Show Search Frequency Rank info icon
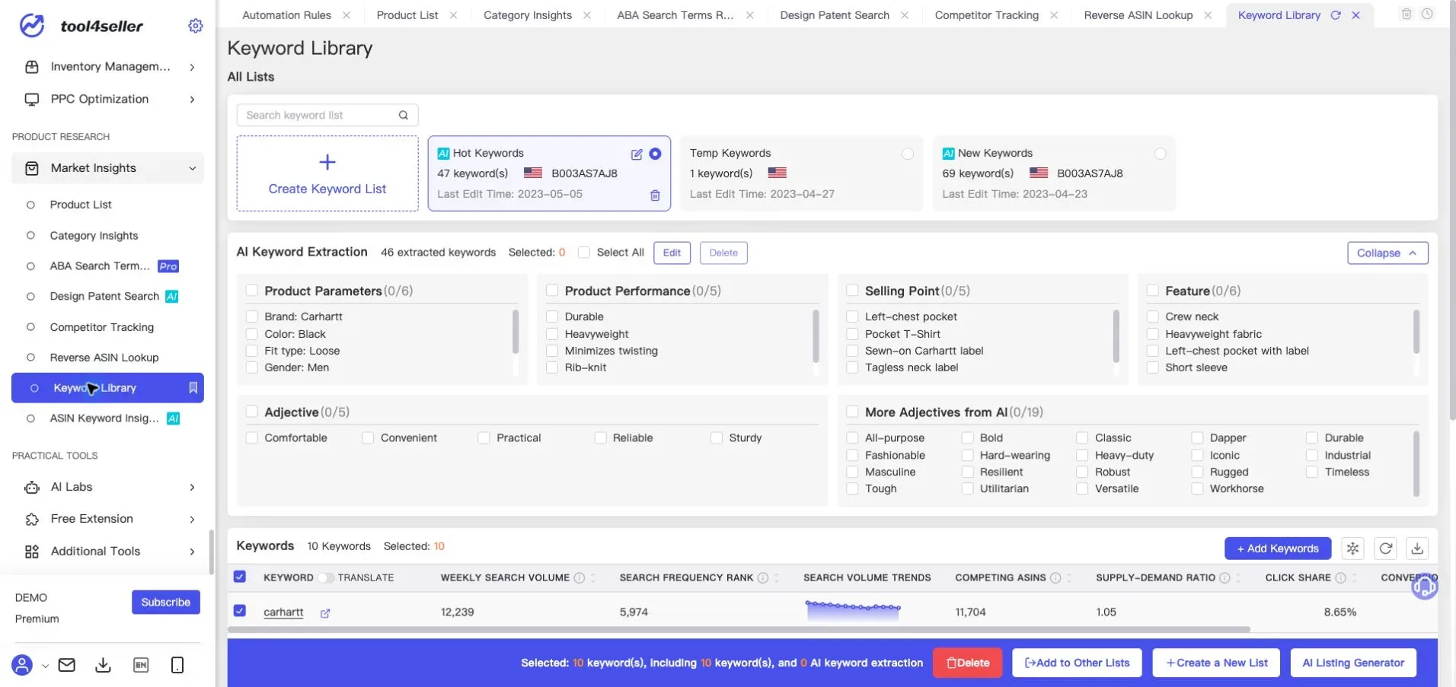Screen dimensions: 1456x687 click(x=763, y=578)
